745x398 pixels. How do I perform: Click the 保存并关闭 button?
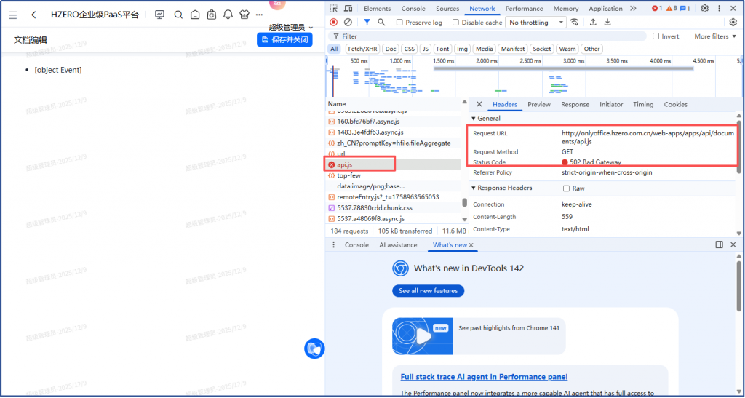(x=284, y=39)
